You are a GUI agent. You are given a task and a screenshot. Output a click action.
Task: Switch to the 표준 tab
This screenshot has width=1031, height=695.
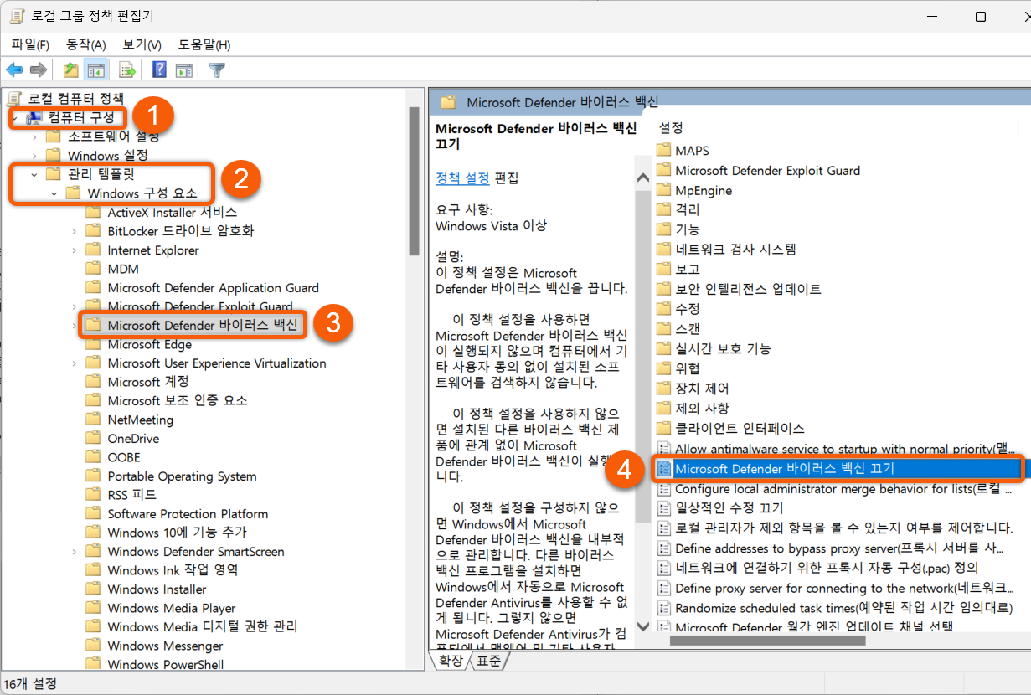click(488, 660)
